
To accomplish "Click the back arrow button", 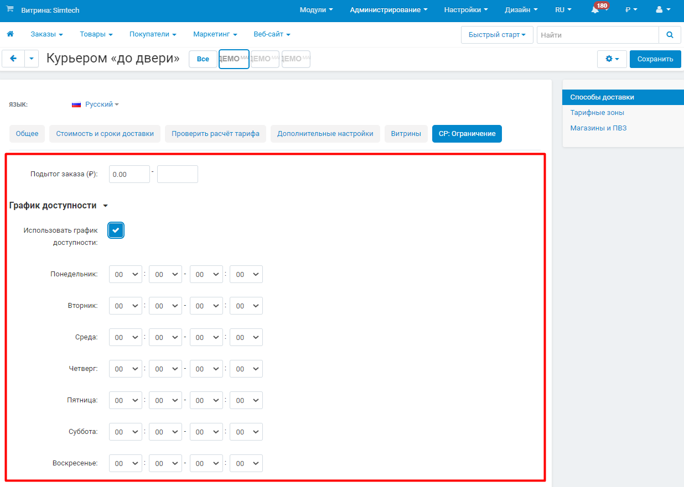I will [x=13, y=59].
